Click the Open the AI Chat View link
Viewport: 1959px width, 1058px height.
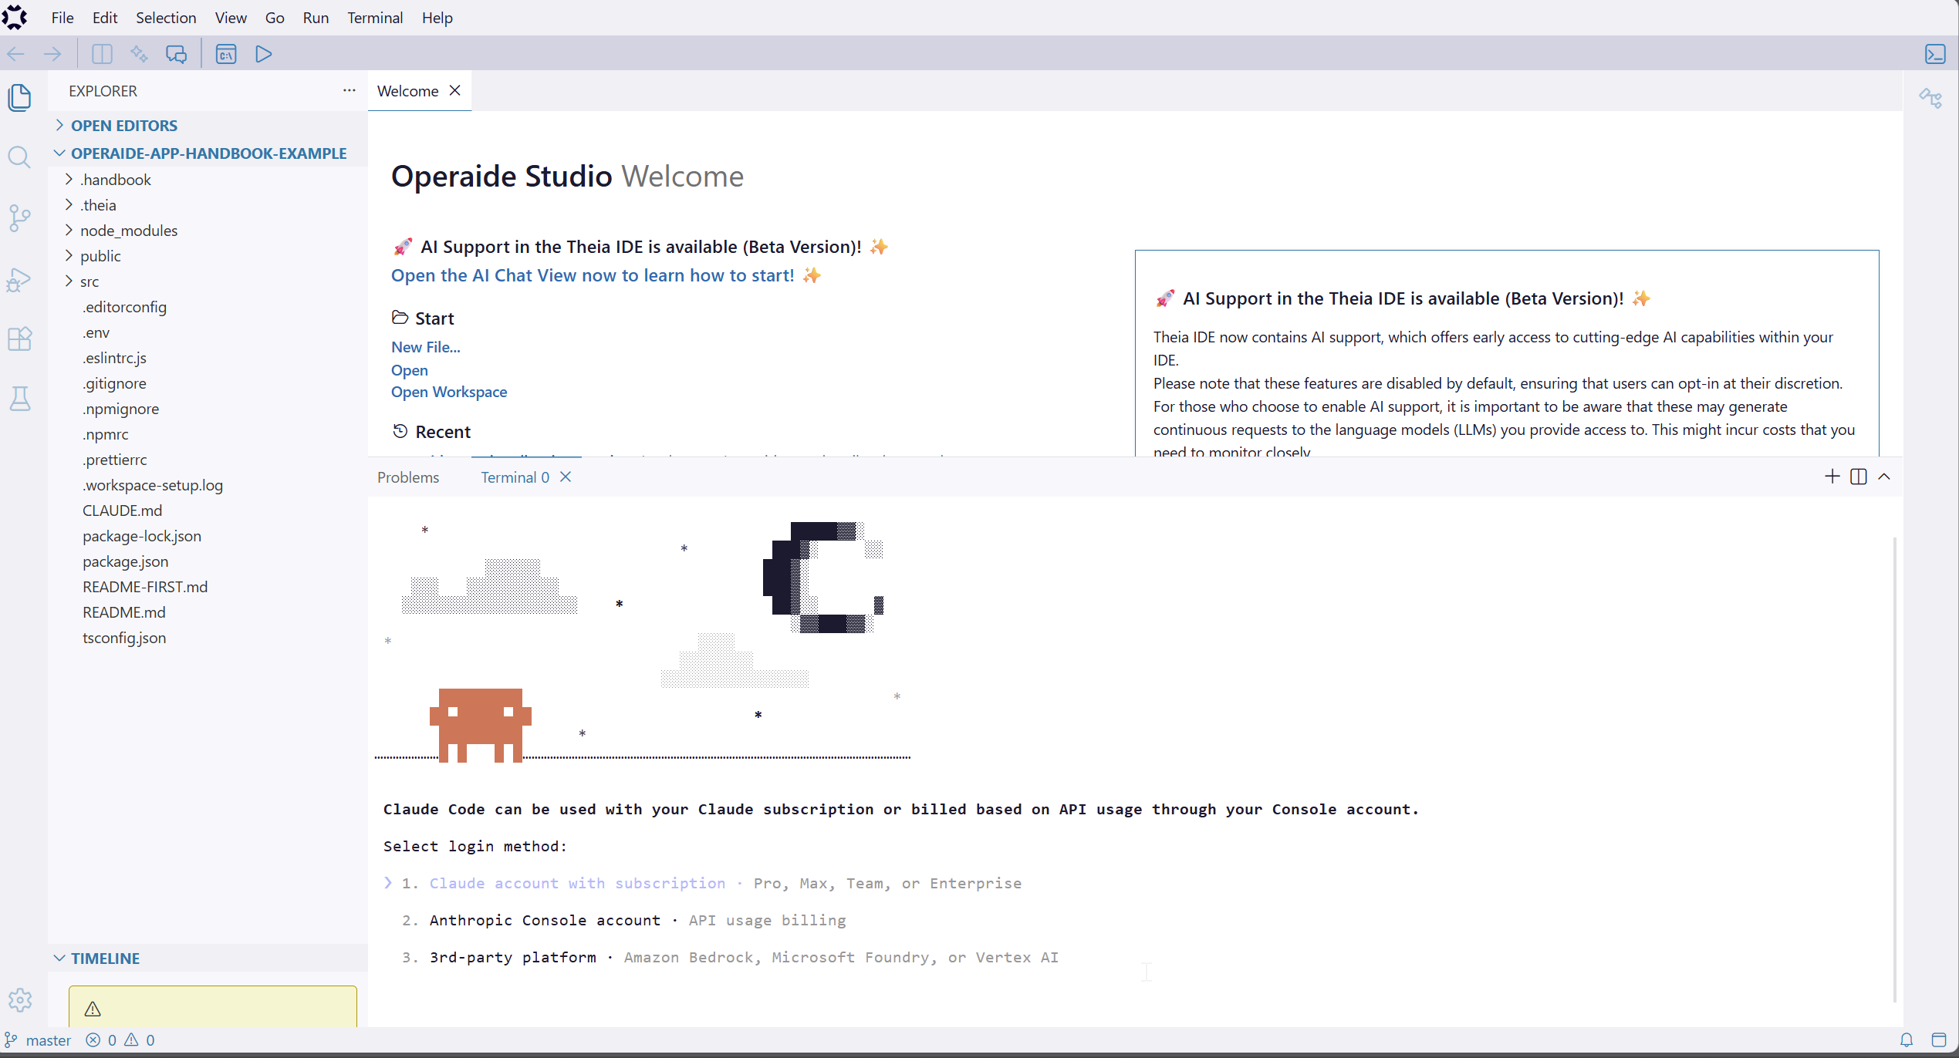(593, 275)
